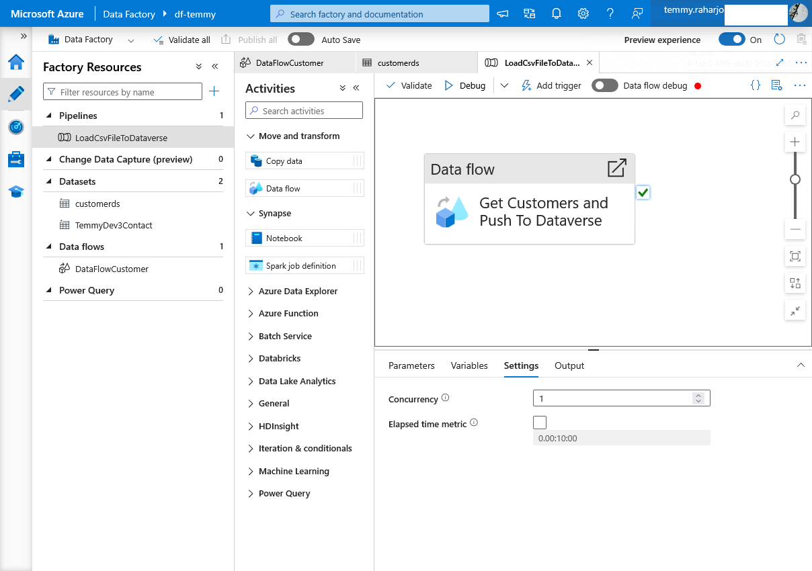The image size is (812, 571).
Task: Open the Monitor gauge icon in sidebar
Action: pyautogui.click(x=16, y=126)
